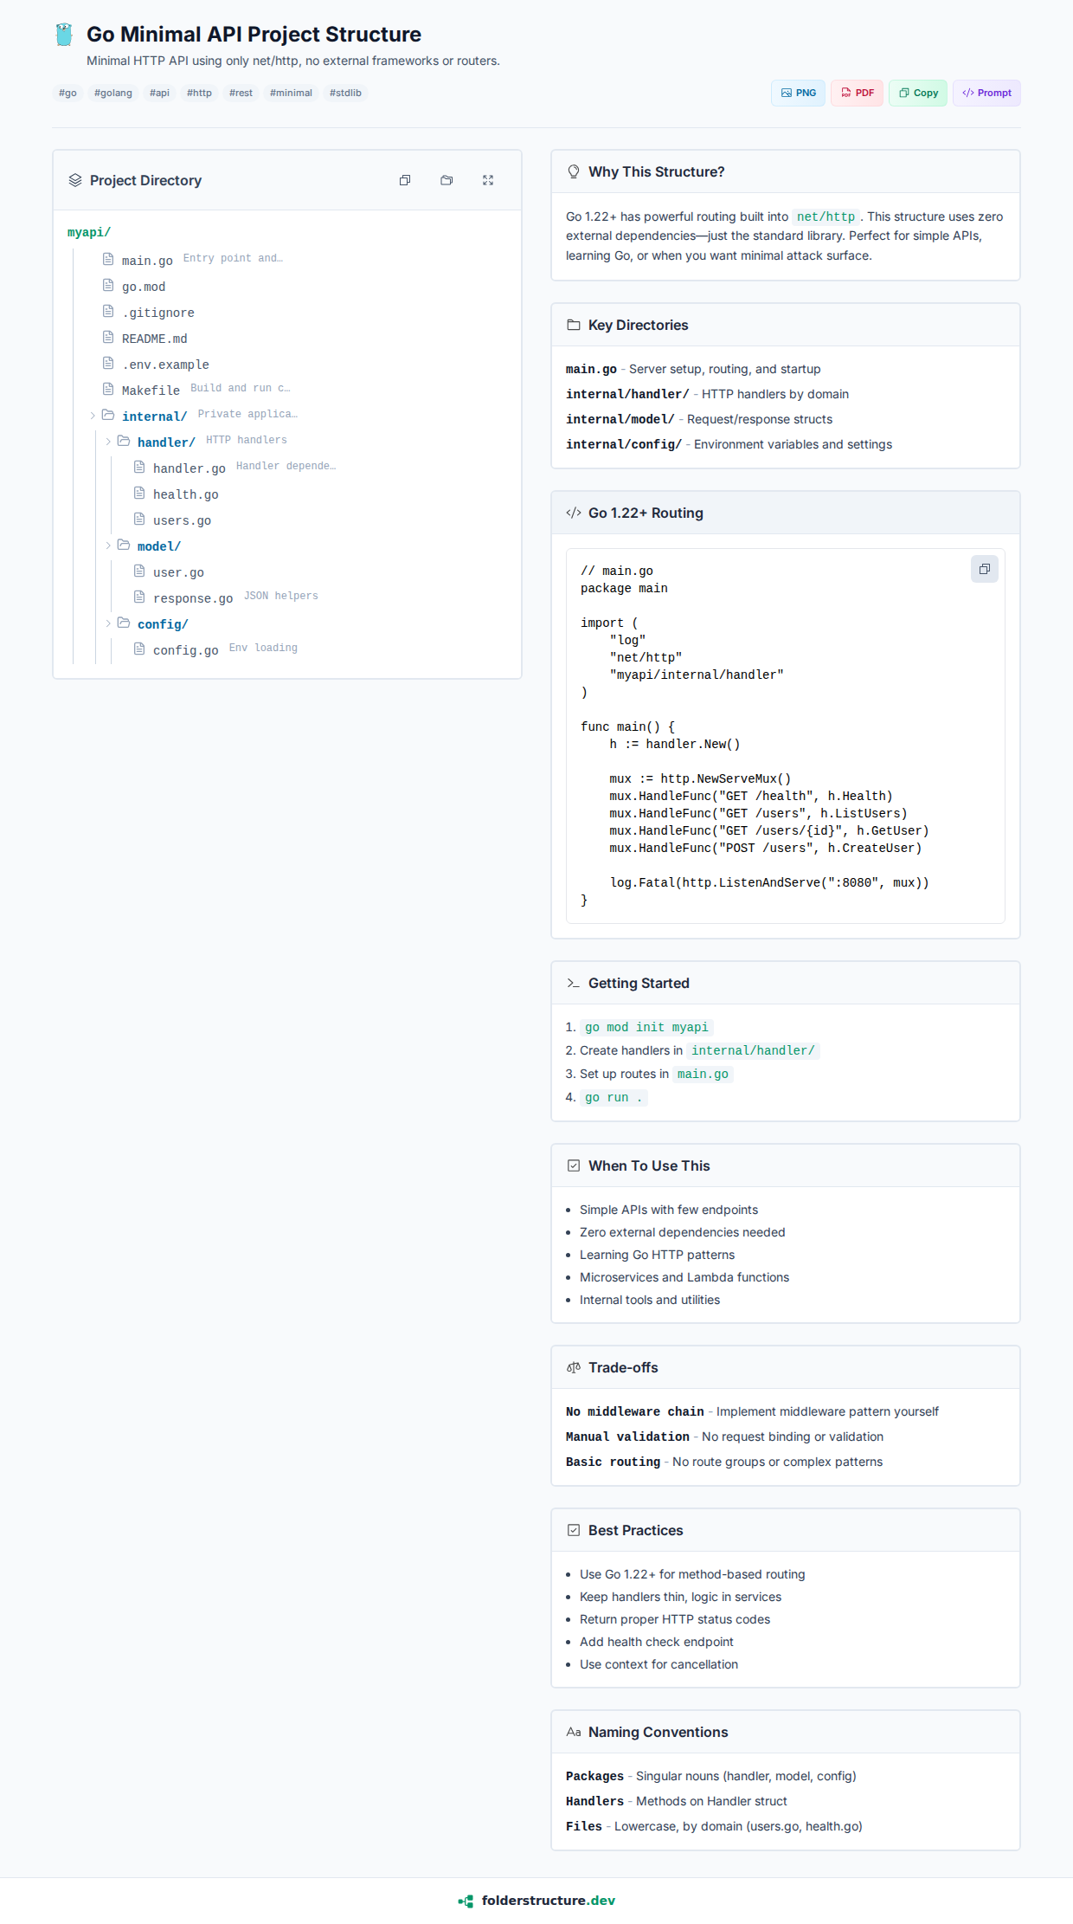Click the folder icon in Project Directory header

click(x=447, y=180)
